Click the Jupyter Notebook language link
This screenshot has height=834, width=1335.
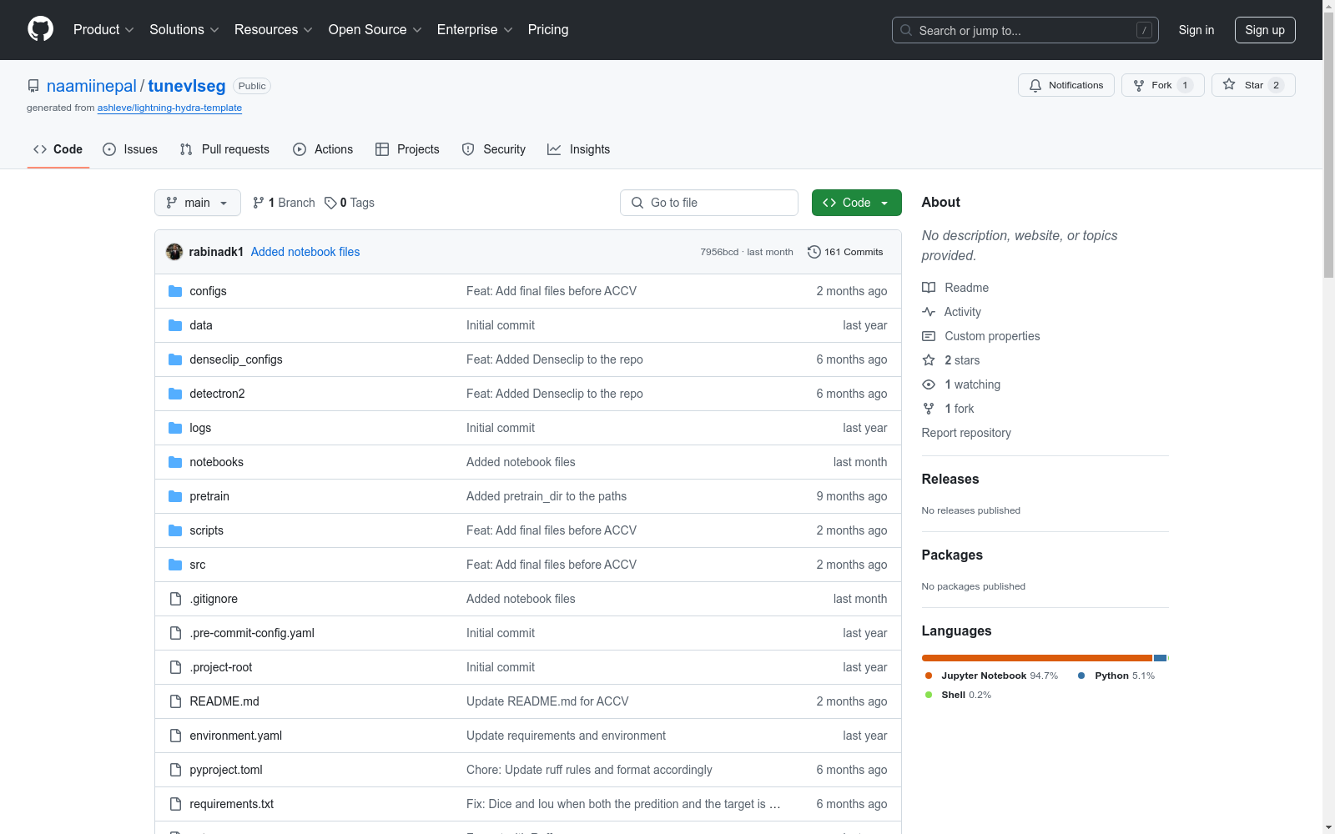click(991, 676)
